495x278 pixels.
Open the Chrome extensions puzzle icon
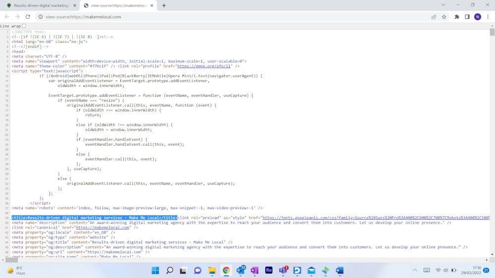pyautogui.click(x=457, y=16)
